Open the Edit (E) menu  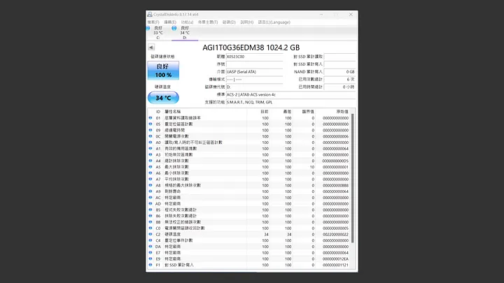(x=170, y=22)
